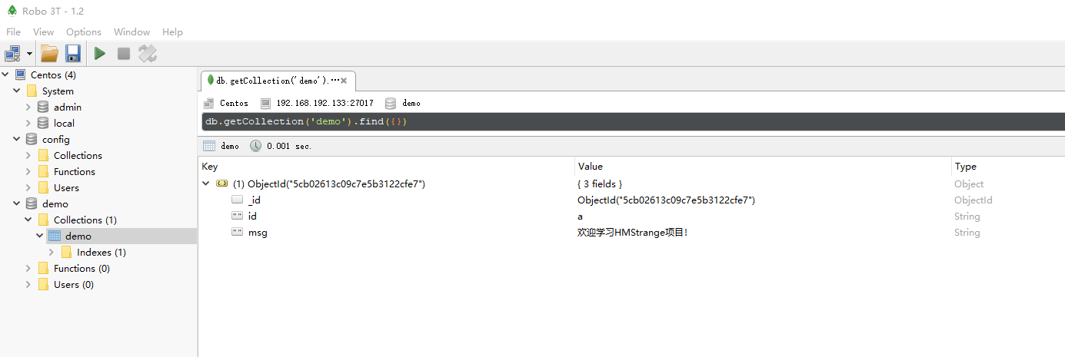Collapse Collections (1) folder

[x=28, y=220]
